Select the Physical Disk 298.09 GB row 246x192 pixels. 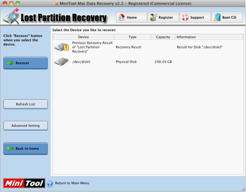click(148, 62)
